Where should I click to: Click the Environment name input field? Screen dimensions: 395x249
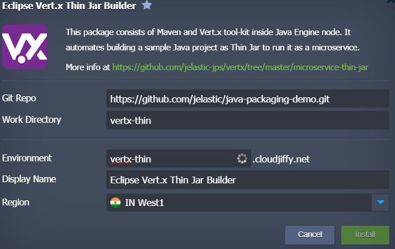170,160
